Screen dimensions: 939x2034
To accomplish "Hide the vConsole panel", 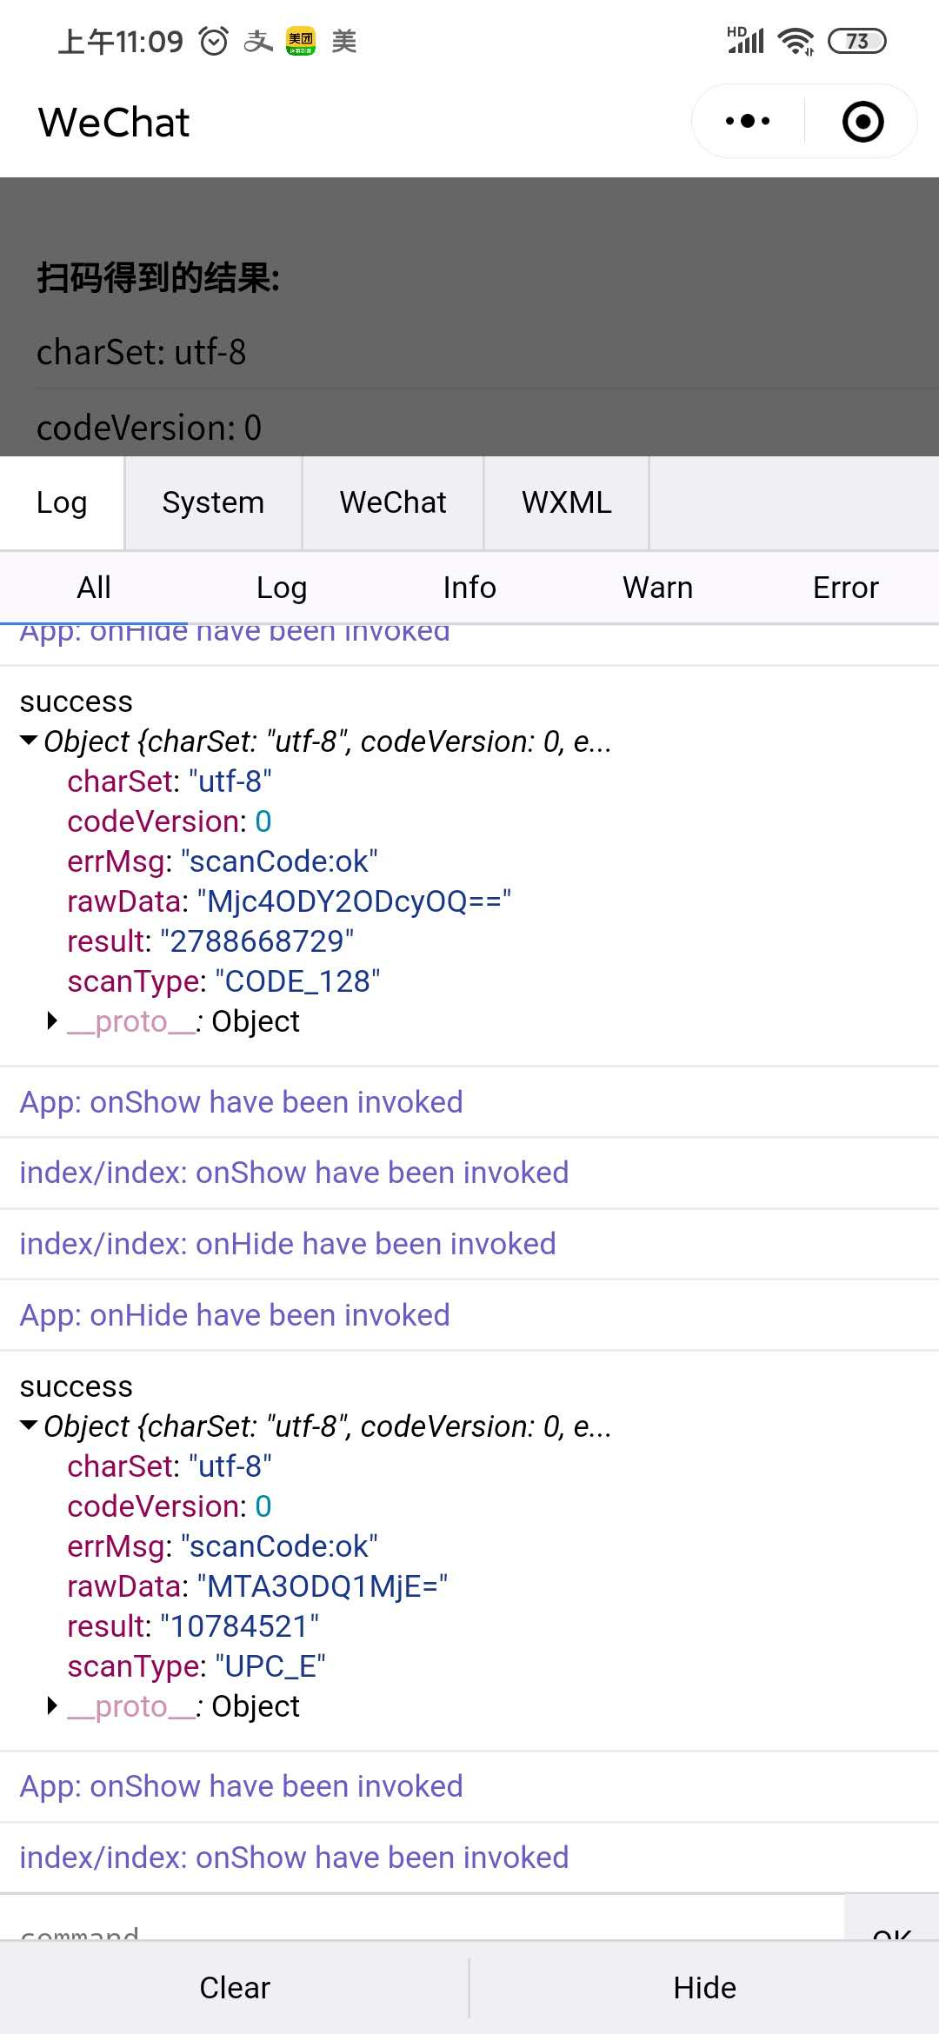I will click(x=704, y=1988).
